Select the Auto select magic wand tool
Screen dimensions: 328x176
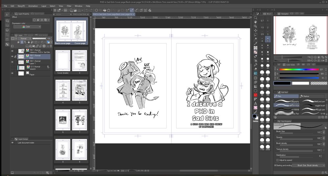pyautogui.click(x=256, y=39)
